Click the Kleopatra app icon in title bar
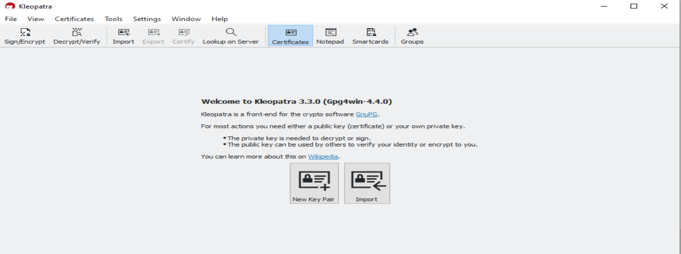681x254 pixels. (10, 6)
